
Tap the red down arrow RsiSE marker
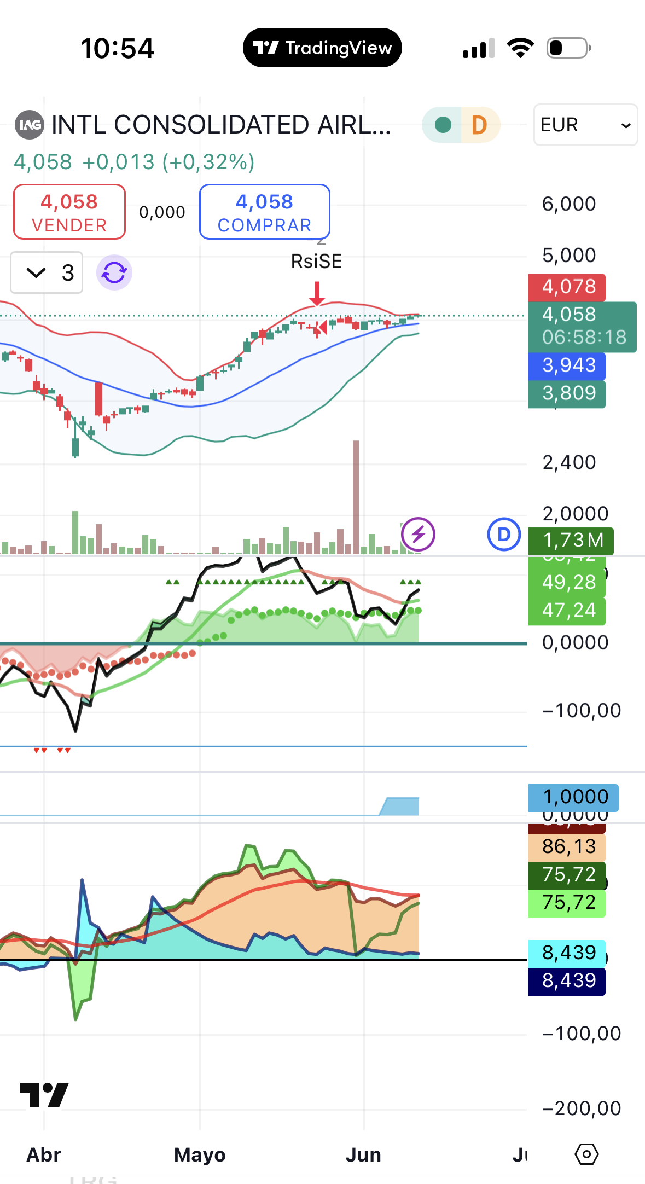pos(317,294)
